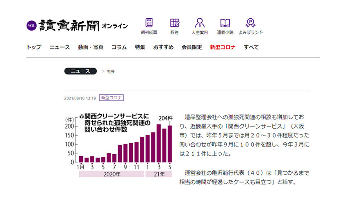Open the すべて menu item
This screenshot has width=343, height=202.
coord(251,47)
